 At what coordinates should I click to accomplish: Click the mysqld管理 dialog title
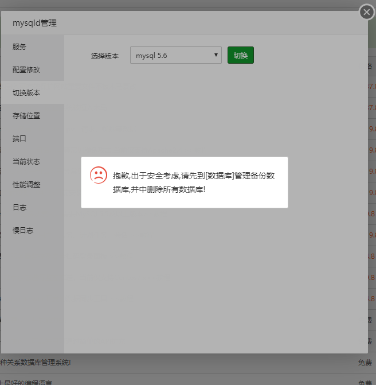pos(34,23)
